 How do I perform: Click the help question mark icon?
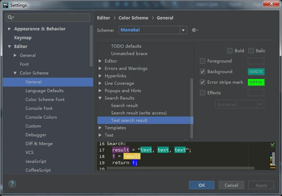pyautogui.click(x=12, y=184)
